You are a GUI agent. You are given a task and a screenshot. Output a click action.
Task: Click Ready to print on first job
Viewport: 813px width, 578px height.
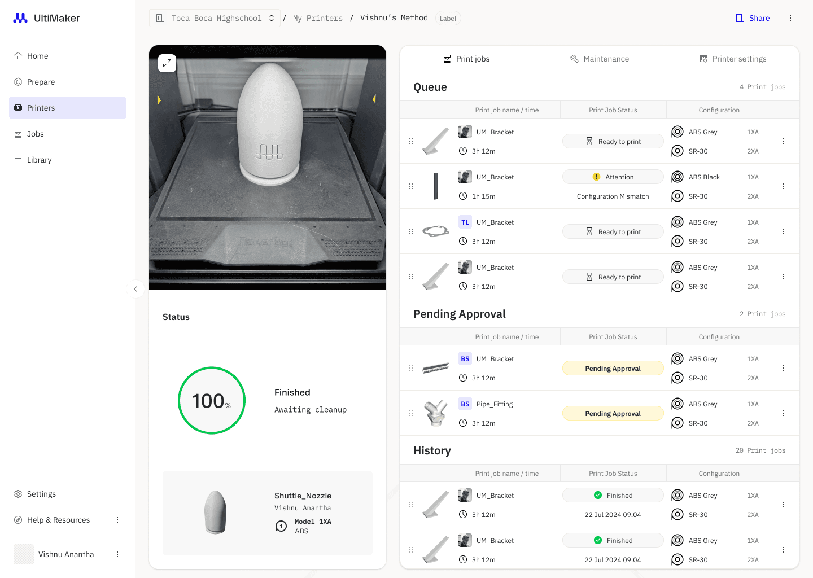[x=613, y=141]
